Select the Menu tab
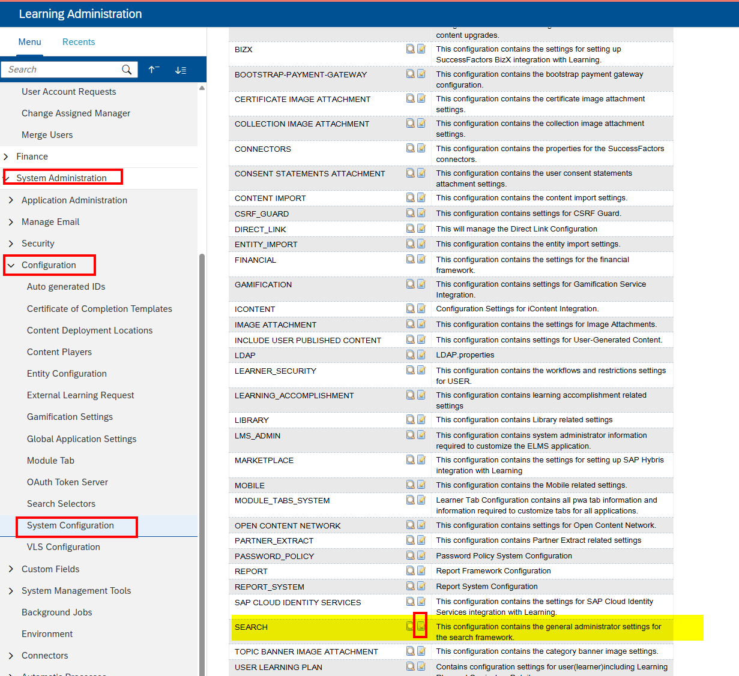 pos(29,42)
